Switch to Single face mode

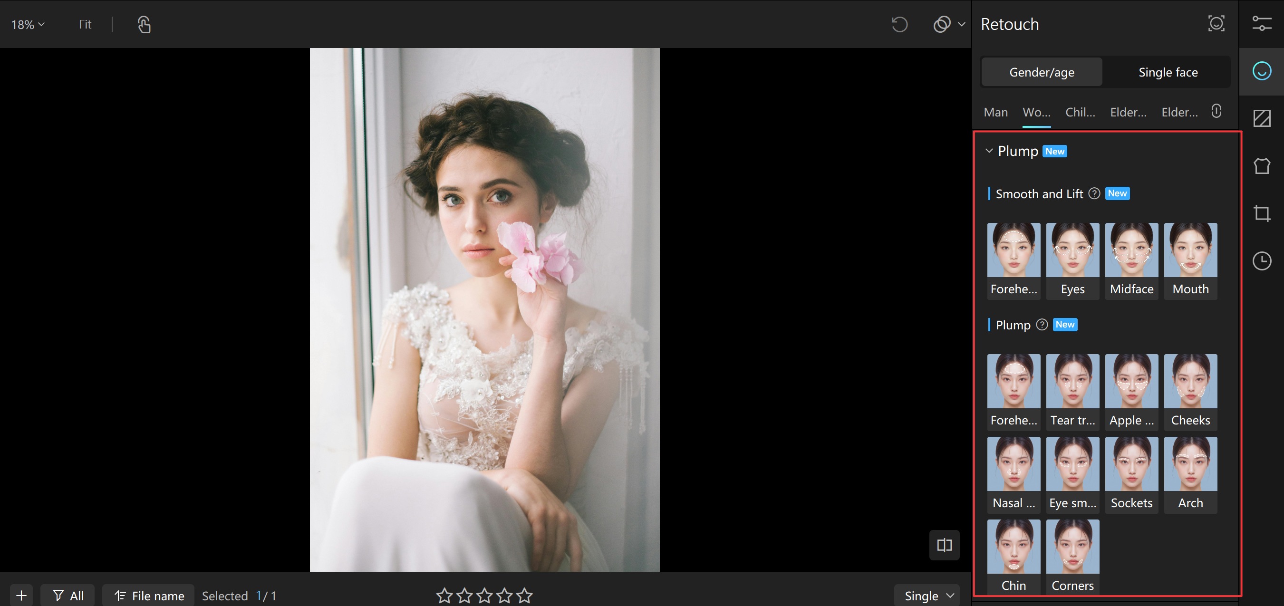[1168, 72]
